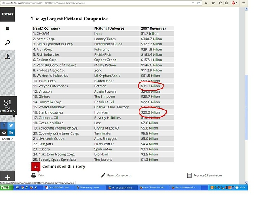Expand the SHARE chevron
Viewport: 254px width, 203px height.
[x=12, y=139]
